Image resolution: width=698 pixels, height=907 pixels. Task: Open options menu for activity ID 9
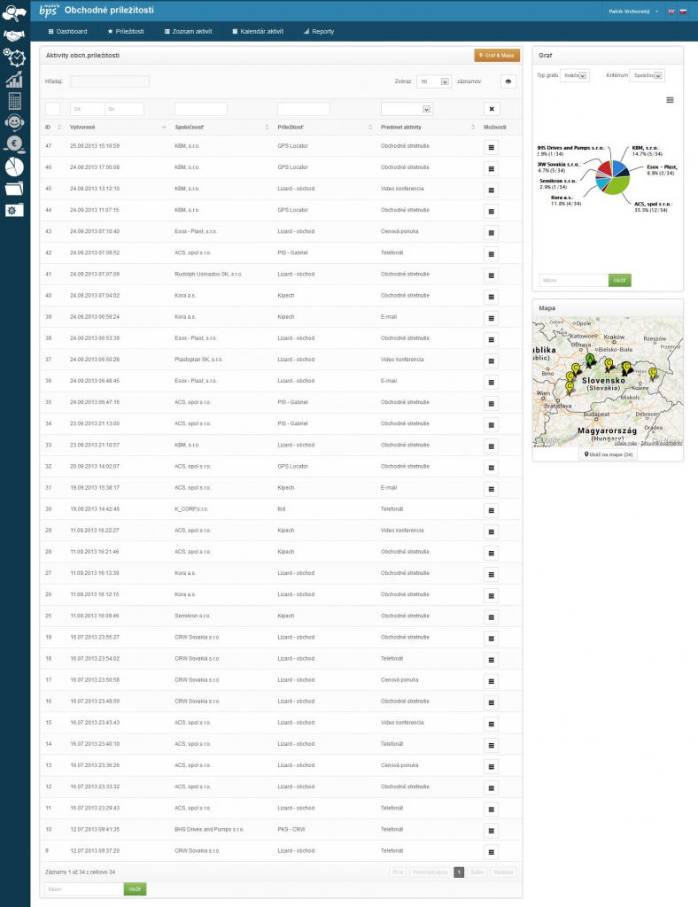point(491,852)
